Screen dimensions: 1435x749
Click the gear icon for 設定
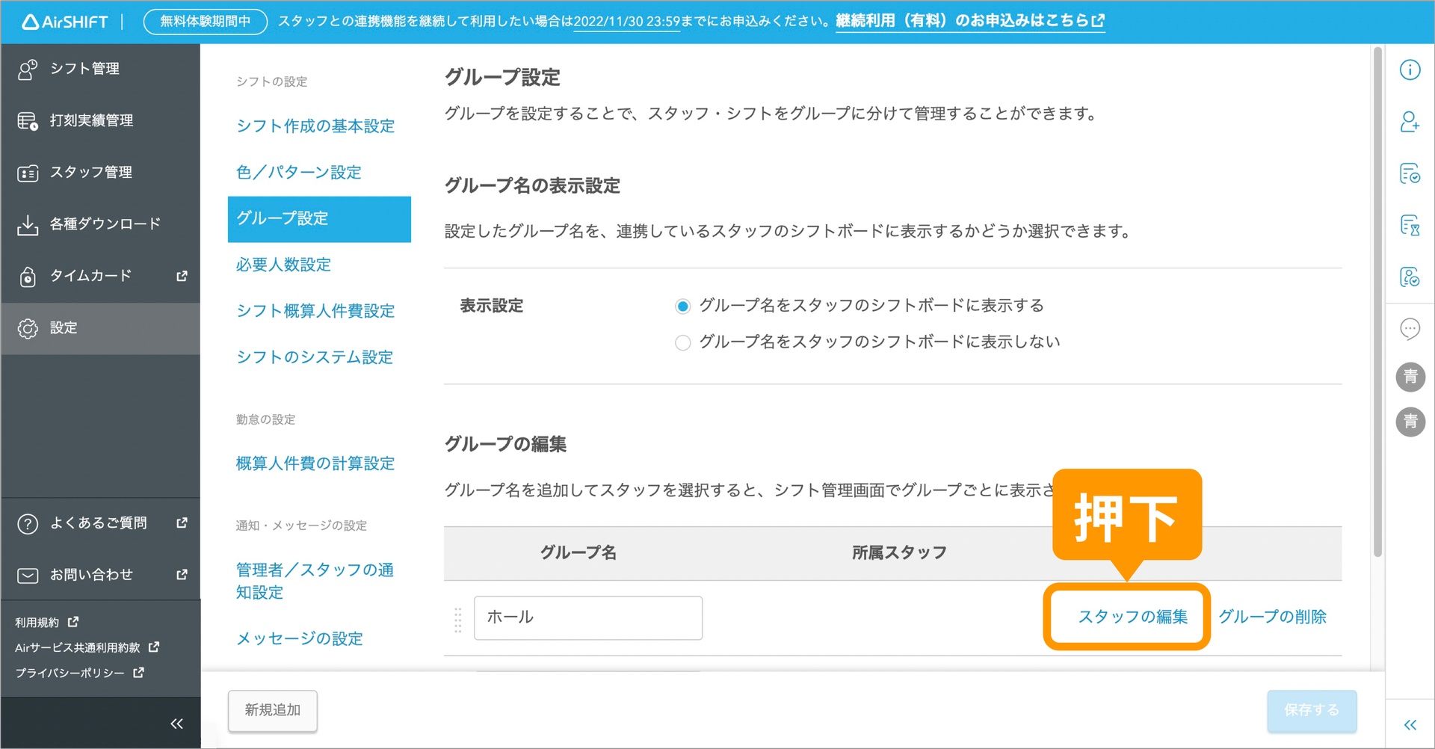[28, 328]
